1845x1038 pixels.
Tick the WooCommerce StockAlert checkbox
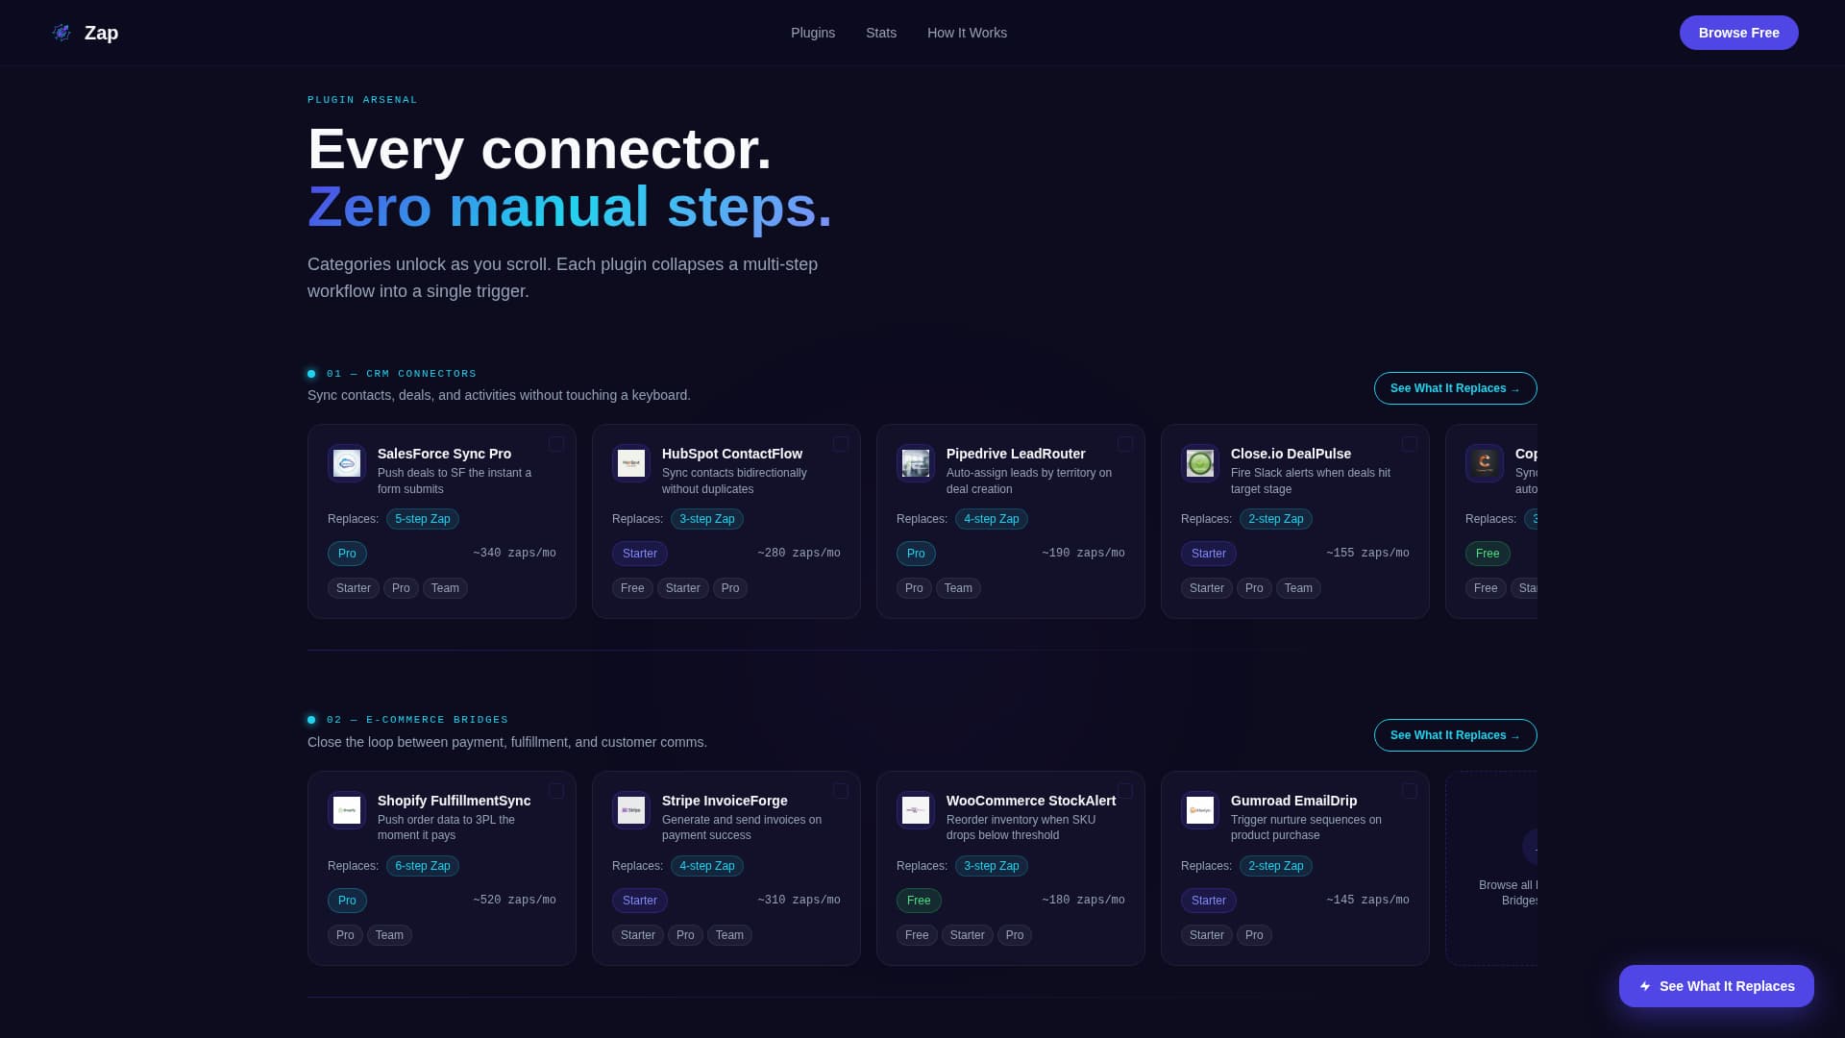point(1125,791)
